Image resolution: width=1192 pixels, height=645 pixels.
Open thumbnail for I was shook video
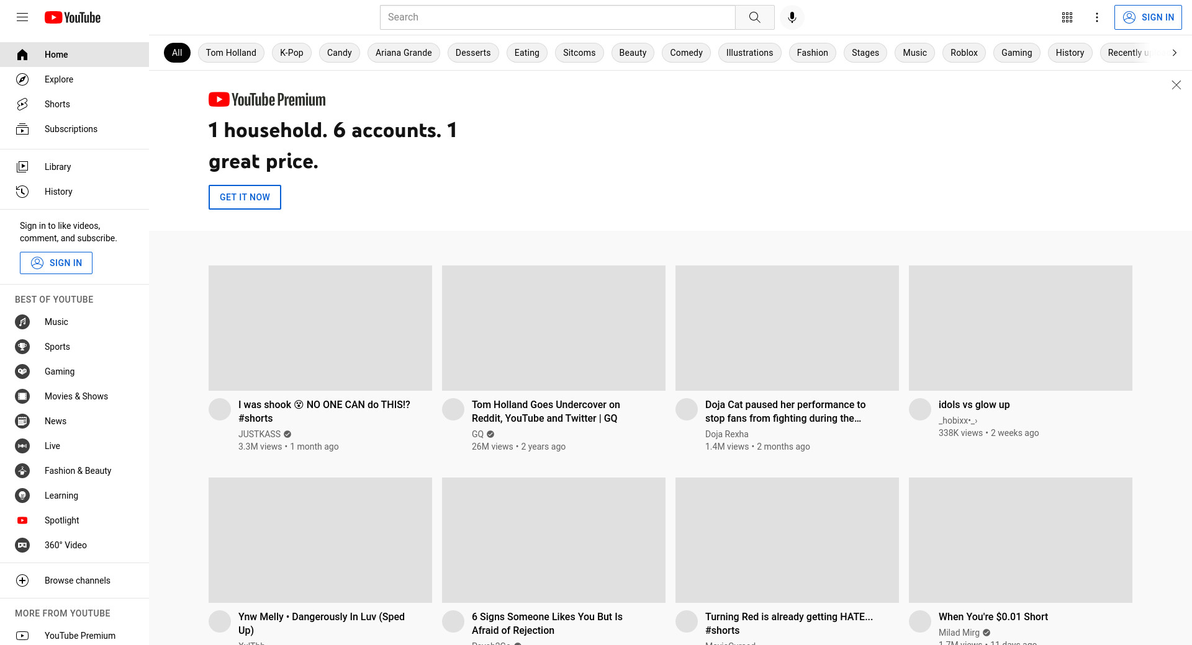coord(320,328)
